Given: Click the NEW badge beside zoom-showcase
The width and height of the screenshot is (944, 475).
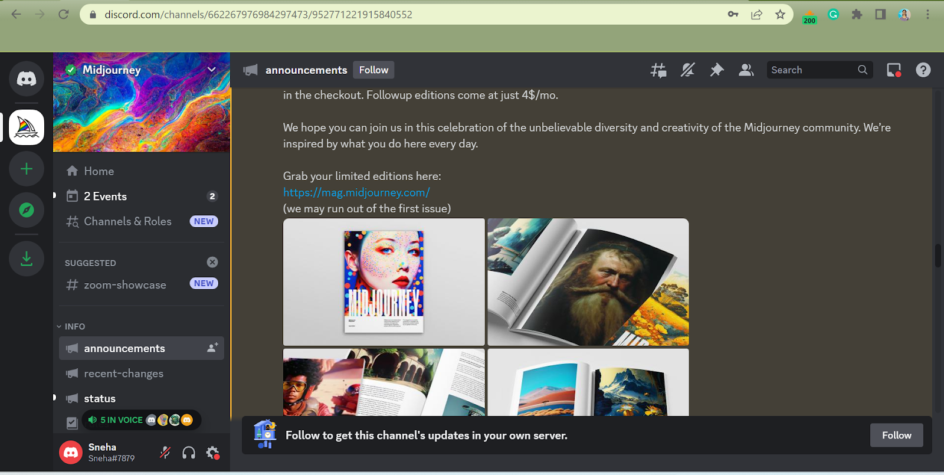Looking at the screenshot, I should coord(204,283).
